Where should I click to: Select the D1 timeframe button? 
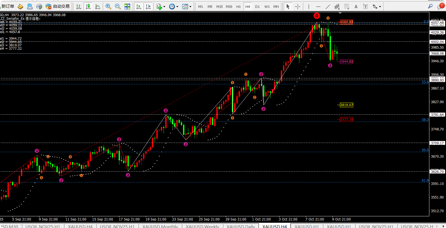[257, 6]
